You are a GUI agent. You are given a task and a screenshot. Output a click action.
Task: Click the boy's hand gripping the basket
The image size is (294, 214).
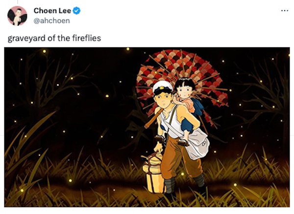pos(158,148)
